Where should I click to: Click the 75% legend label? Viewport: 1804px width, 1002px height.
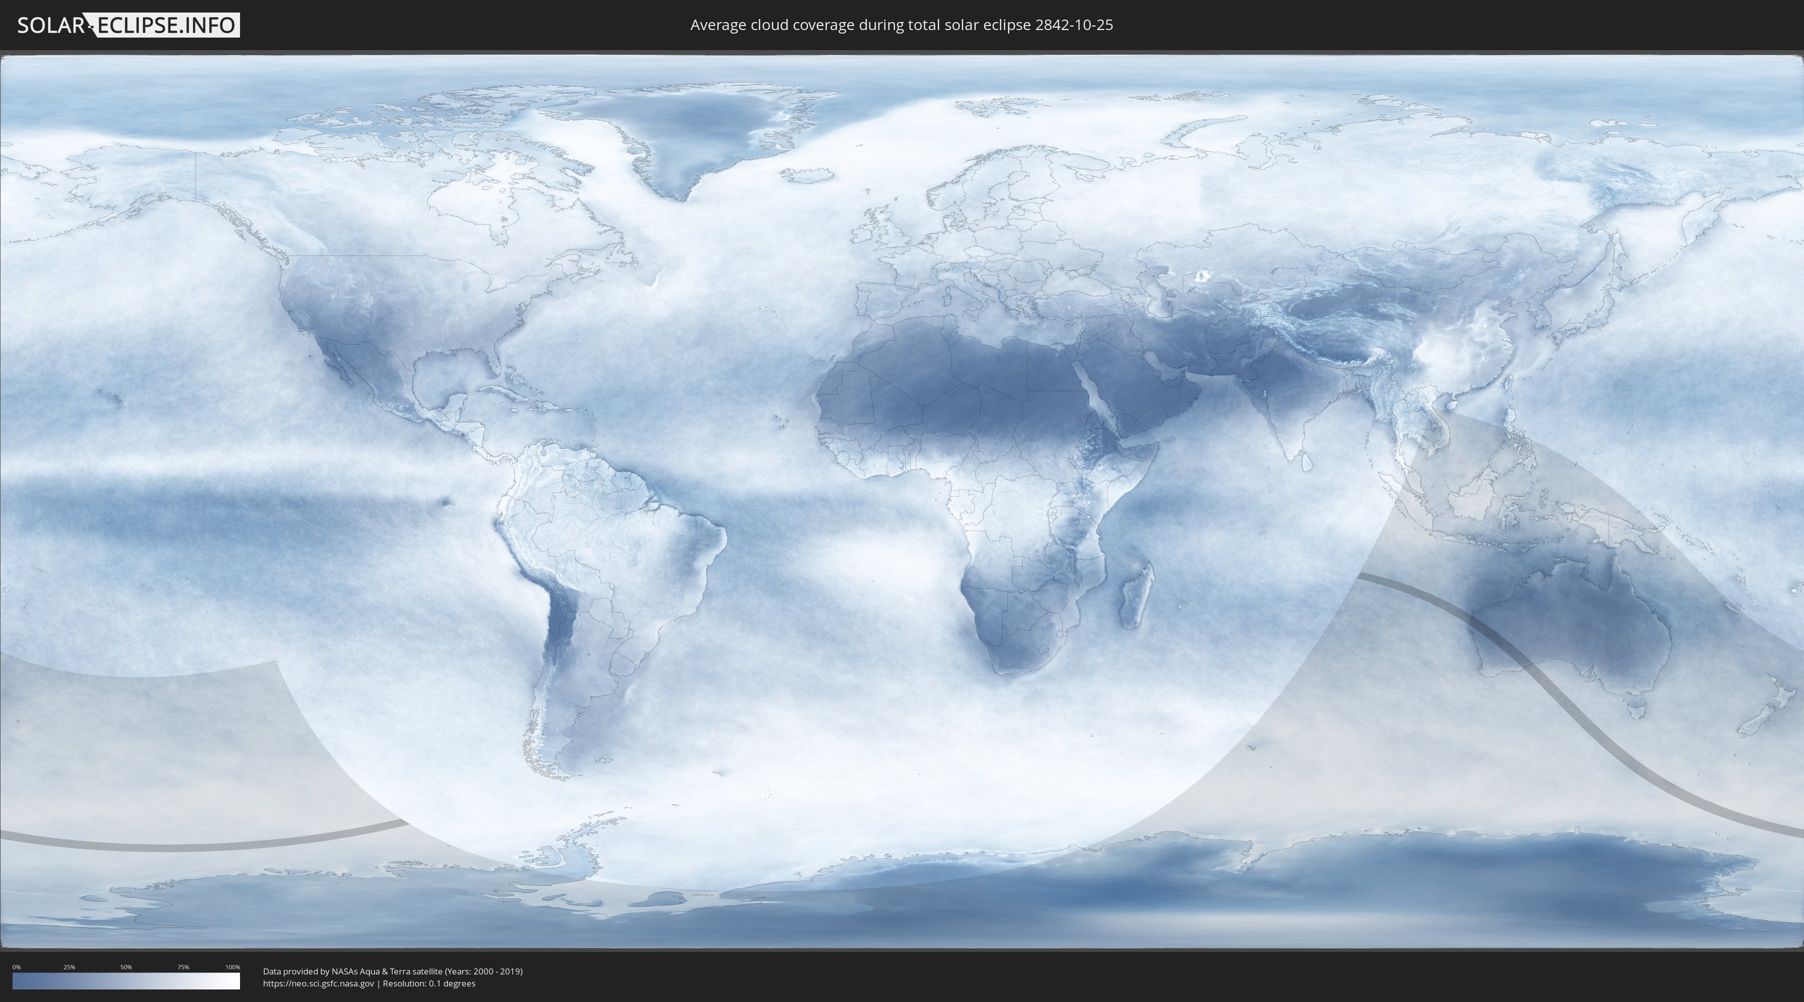click(183, 967)
